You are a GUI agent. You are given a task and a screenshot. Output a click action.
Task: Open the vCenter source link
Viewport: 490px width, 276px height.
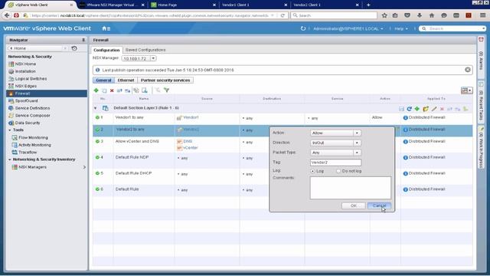[x=191, y=148]
